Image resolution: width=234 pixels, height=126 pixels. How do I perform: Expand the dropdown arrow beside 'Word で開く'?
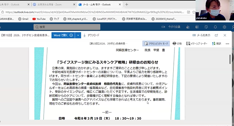point(78,35)
